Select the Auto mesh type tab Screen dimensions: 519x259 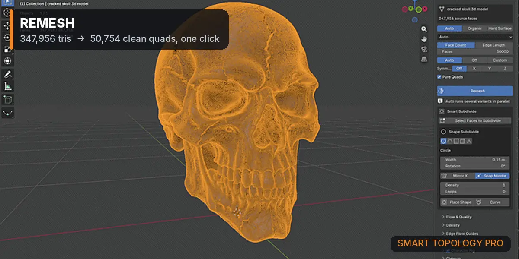pos(450,28)
